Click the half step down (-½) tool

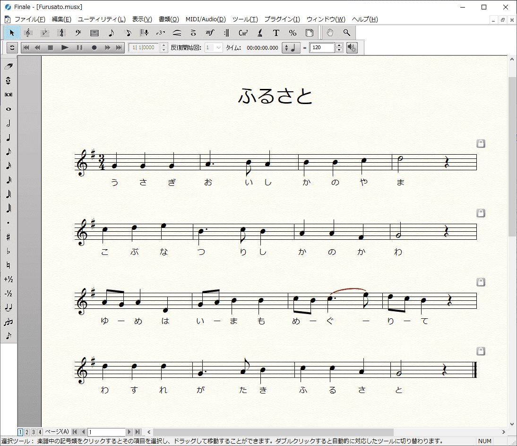pos(9,294)
